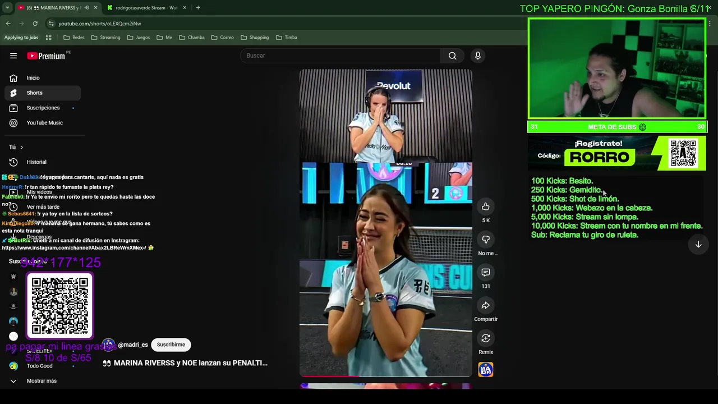Open the Instagram channel link in chat
This screenshot has width=718, height=404.
(x=74, y=248)
